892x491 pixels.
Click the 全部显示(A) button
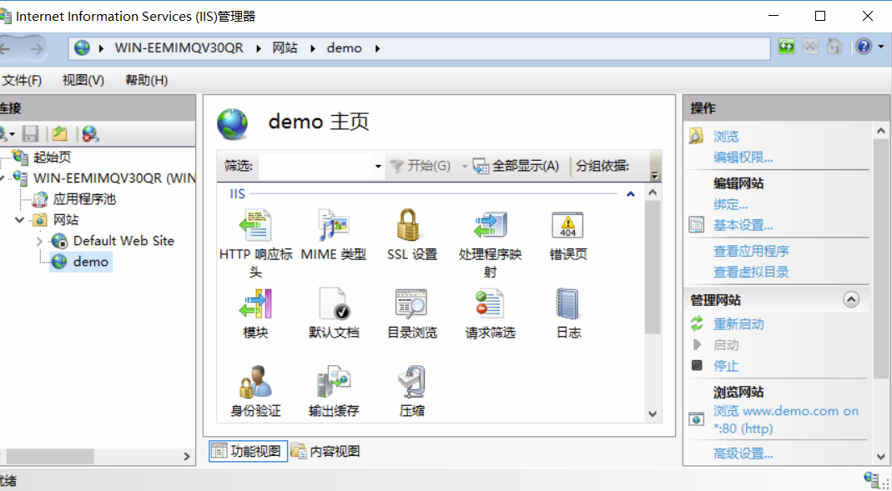click(x=516, y=166)
